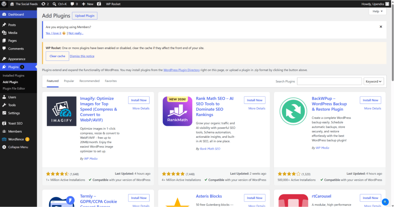The width and height of the screenshot is (394, 207).
Task: Open the Rank Math SEO author link
Action: click(x=210, y=149)
